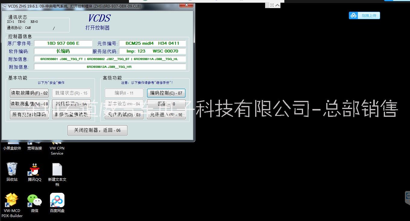Click the 原厂零件号 part number field
This screenshot has width=410, height=221.
pos(63,43)
